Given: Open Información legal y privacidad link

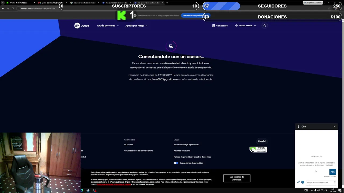Looking at the screenshot, I should pyautogui.click(x=186, y=144).
